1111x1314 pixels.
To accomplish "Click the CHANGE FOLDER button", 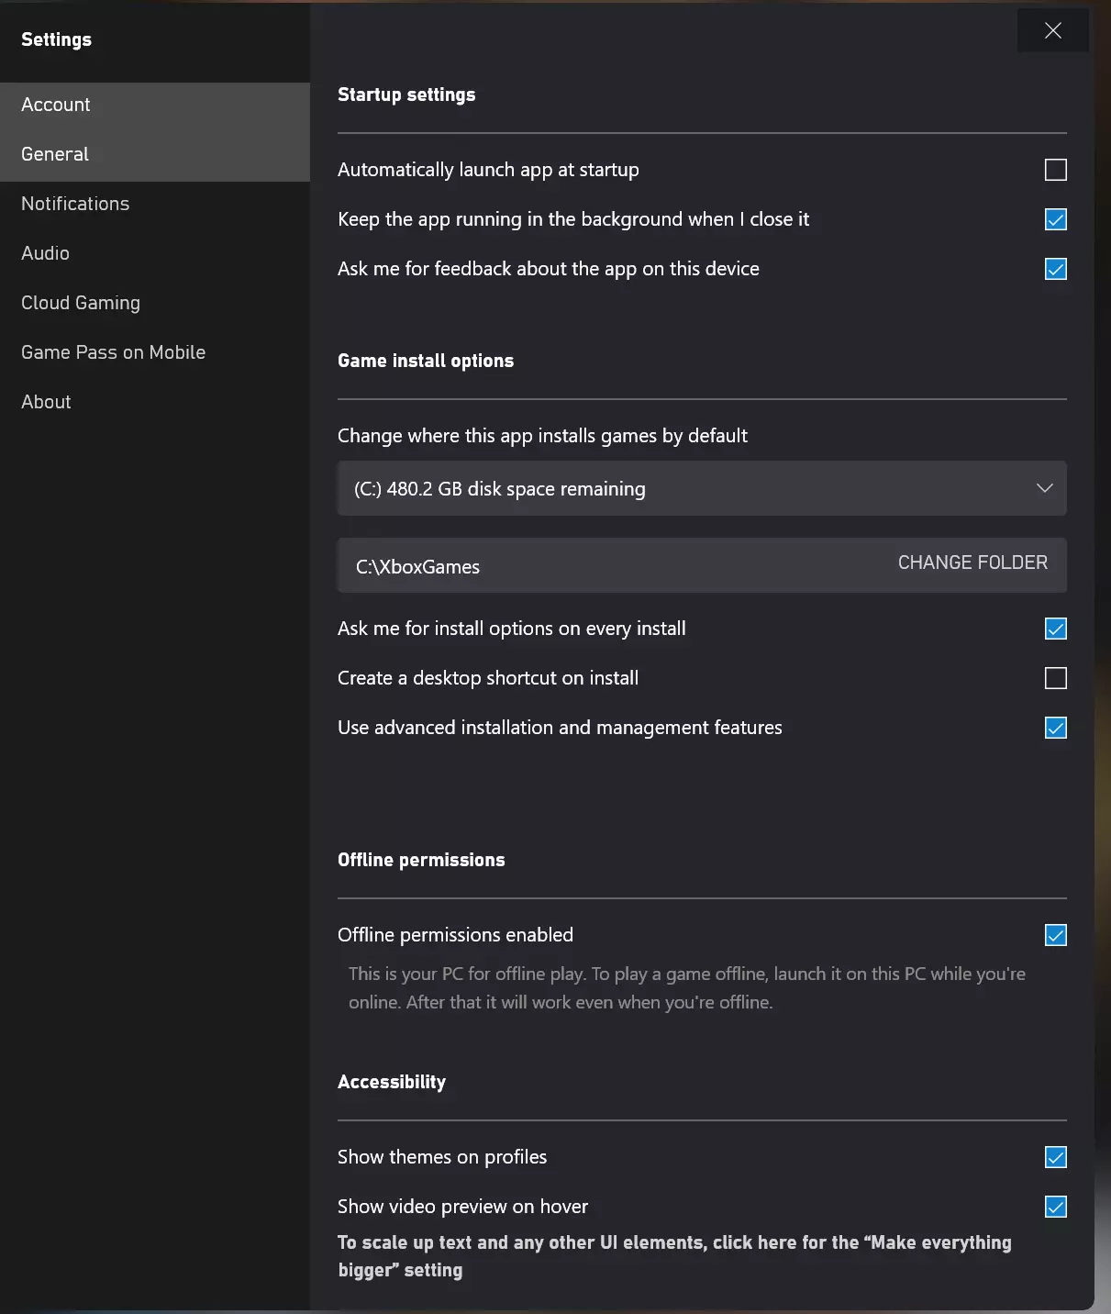I will (x=972, y=562).
